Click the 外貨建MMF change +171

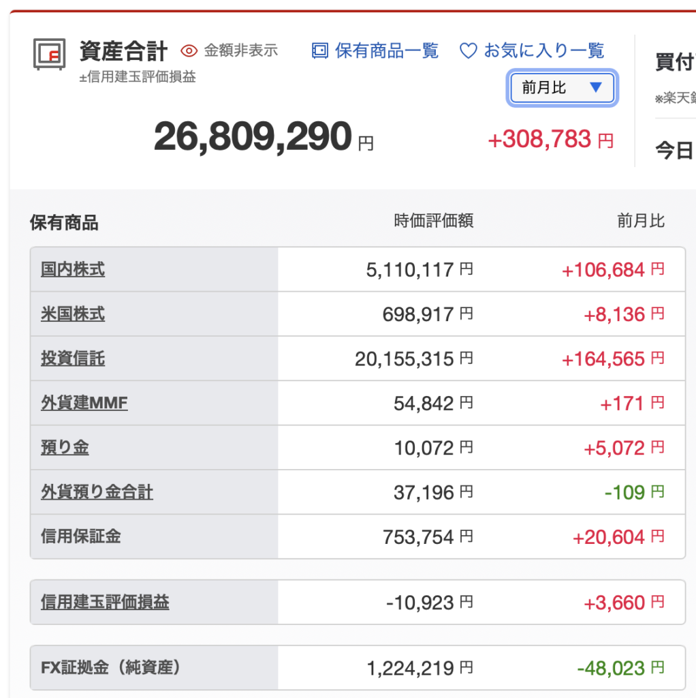click(622, 404)
